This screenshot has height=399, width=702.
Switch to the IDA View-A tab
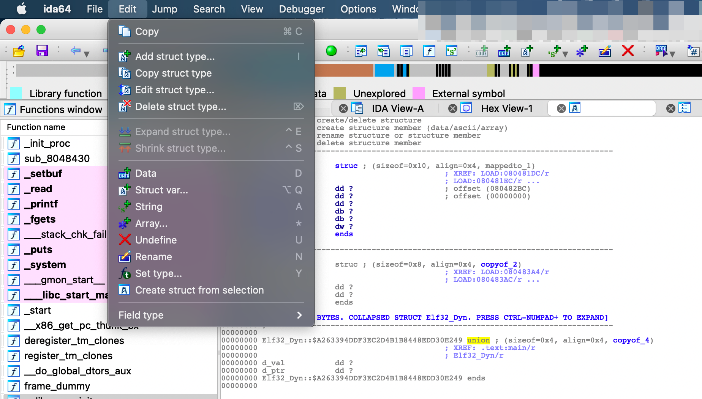coord(397,108)
